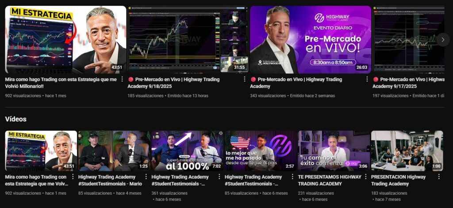Viewport: 453px width, 208px height.
Task: Open the 'al 1000%' testimonial thumbnail
Action: click(x=187, y=151)
